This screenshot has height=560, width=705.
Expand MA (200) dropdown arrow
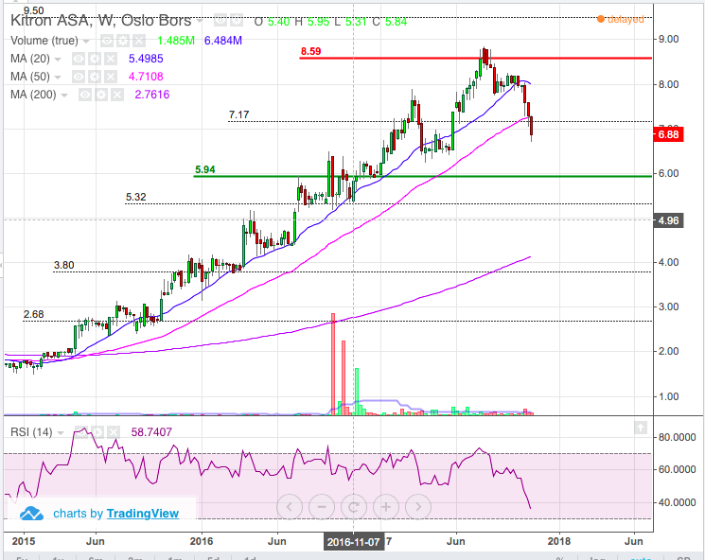click(x=64, y=96)
